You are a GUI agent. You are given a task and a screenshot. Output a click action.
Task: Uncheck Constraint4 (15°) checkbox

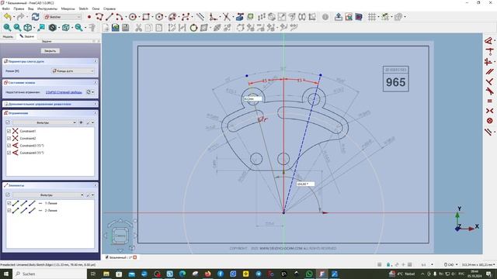point(9,153)
